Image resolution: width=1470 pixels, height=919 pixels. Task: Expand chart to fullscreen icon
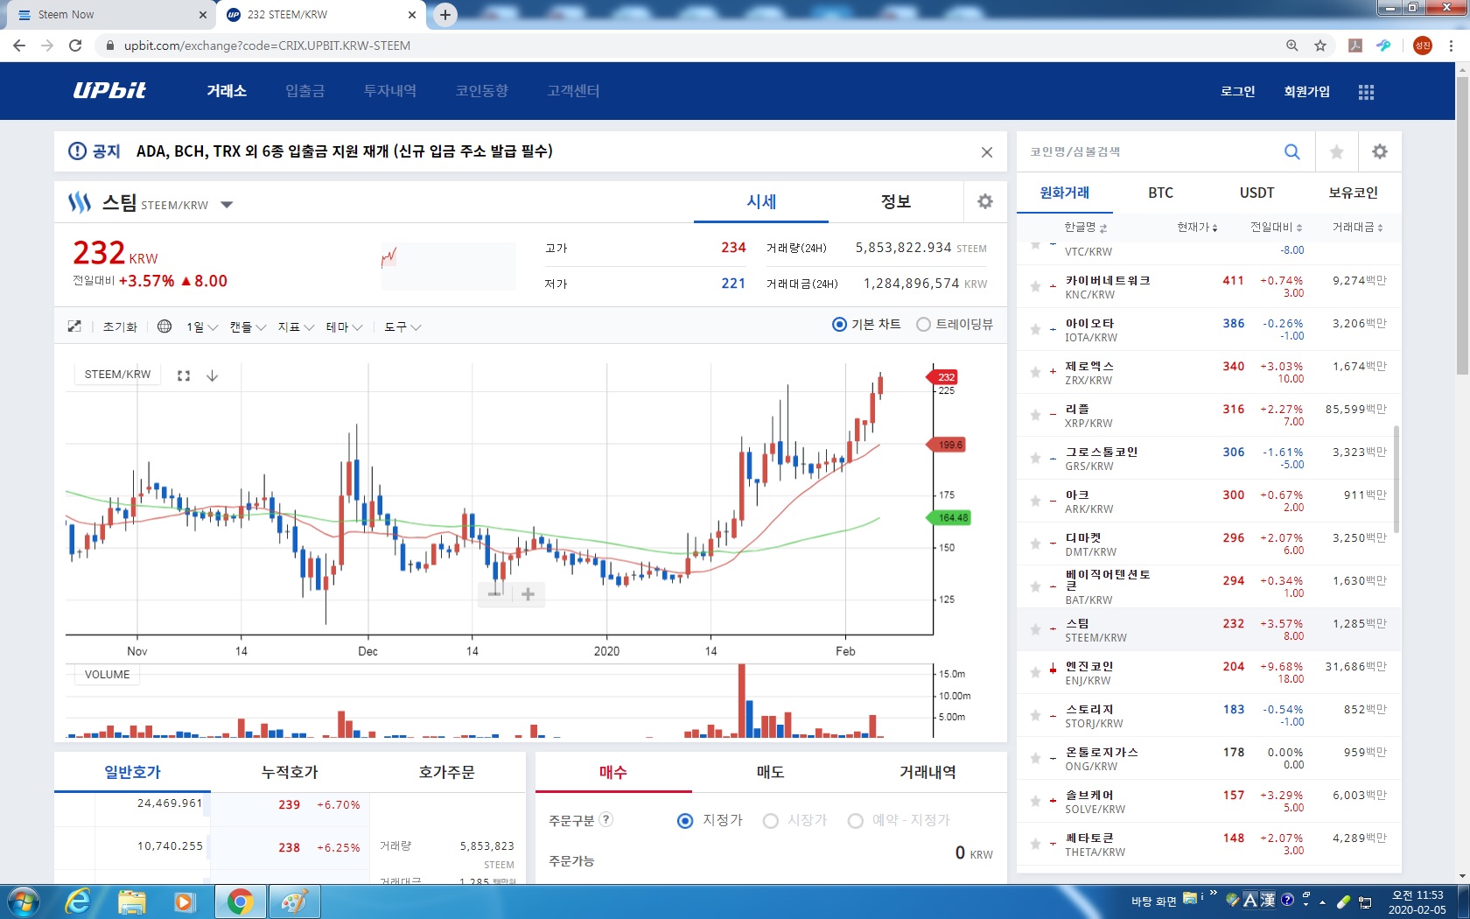pyautogui.click(x=74, y=326)
